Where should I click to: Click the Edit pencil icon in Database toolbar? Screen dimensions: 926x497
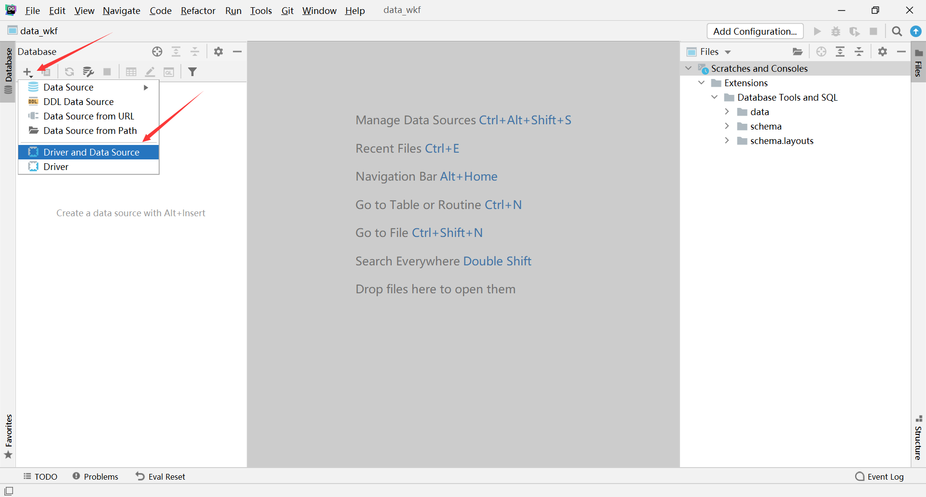pyautogui.click(x=150, y=72)
